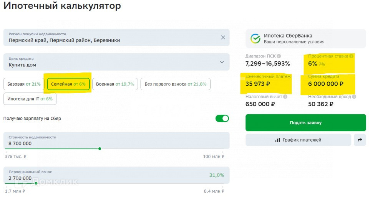Expand the Цель кредита dropdown

[x=222, y=62]
